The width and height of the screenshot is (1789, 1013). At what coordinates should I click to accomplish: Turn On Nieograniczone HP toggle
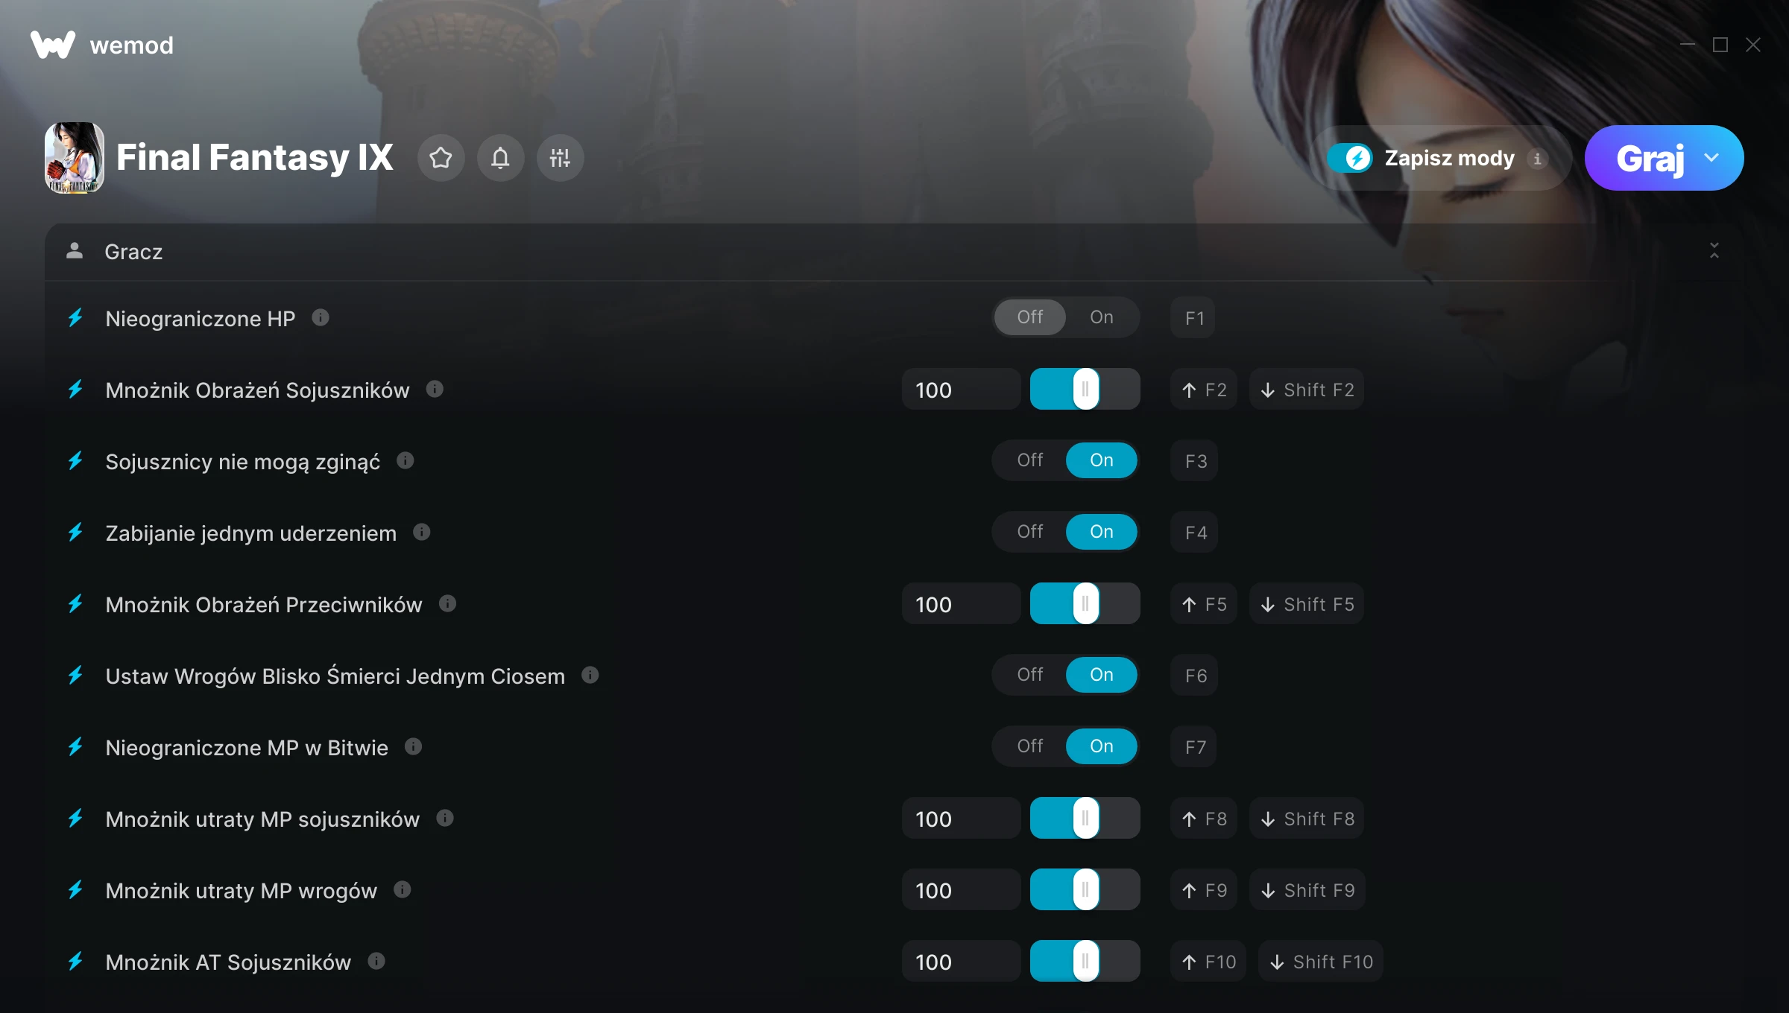point(1102,317)
